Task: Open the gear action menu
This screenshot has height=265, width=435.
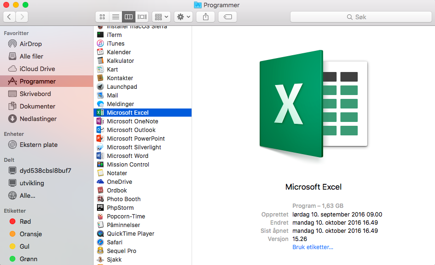Action: click(183, 17)
